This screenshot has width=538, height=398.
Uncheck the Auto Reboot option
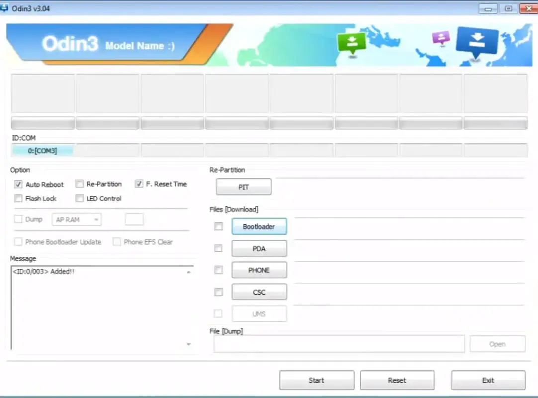tap(18, 184)
